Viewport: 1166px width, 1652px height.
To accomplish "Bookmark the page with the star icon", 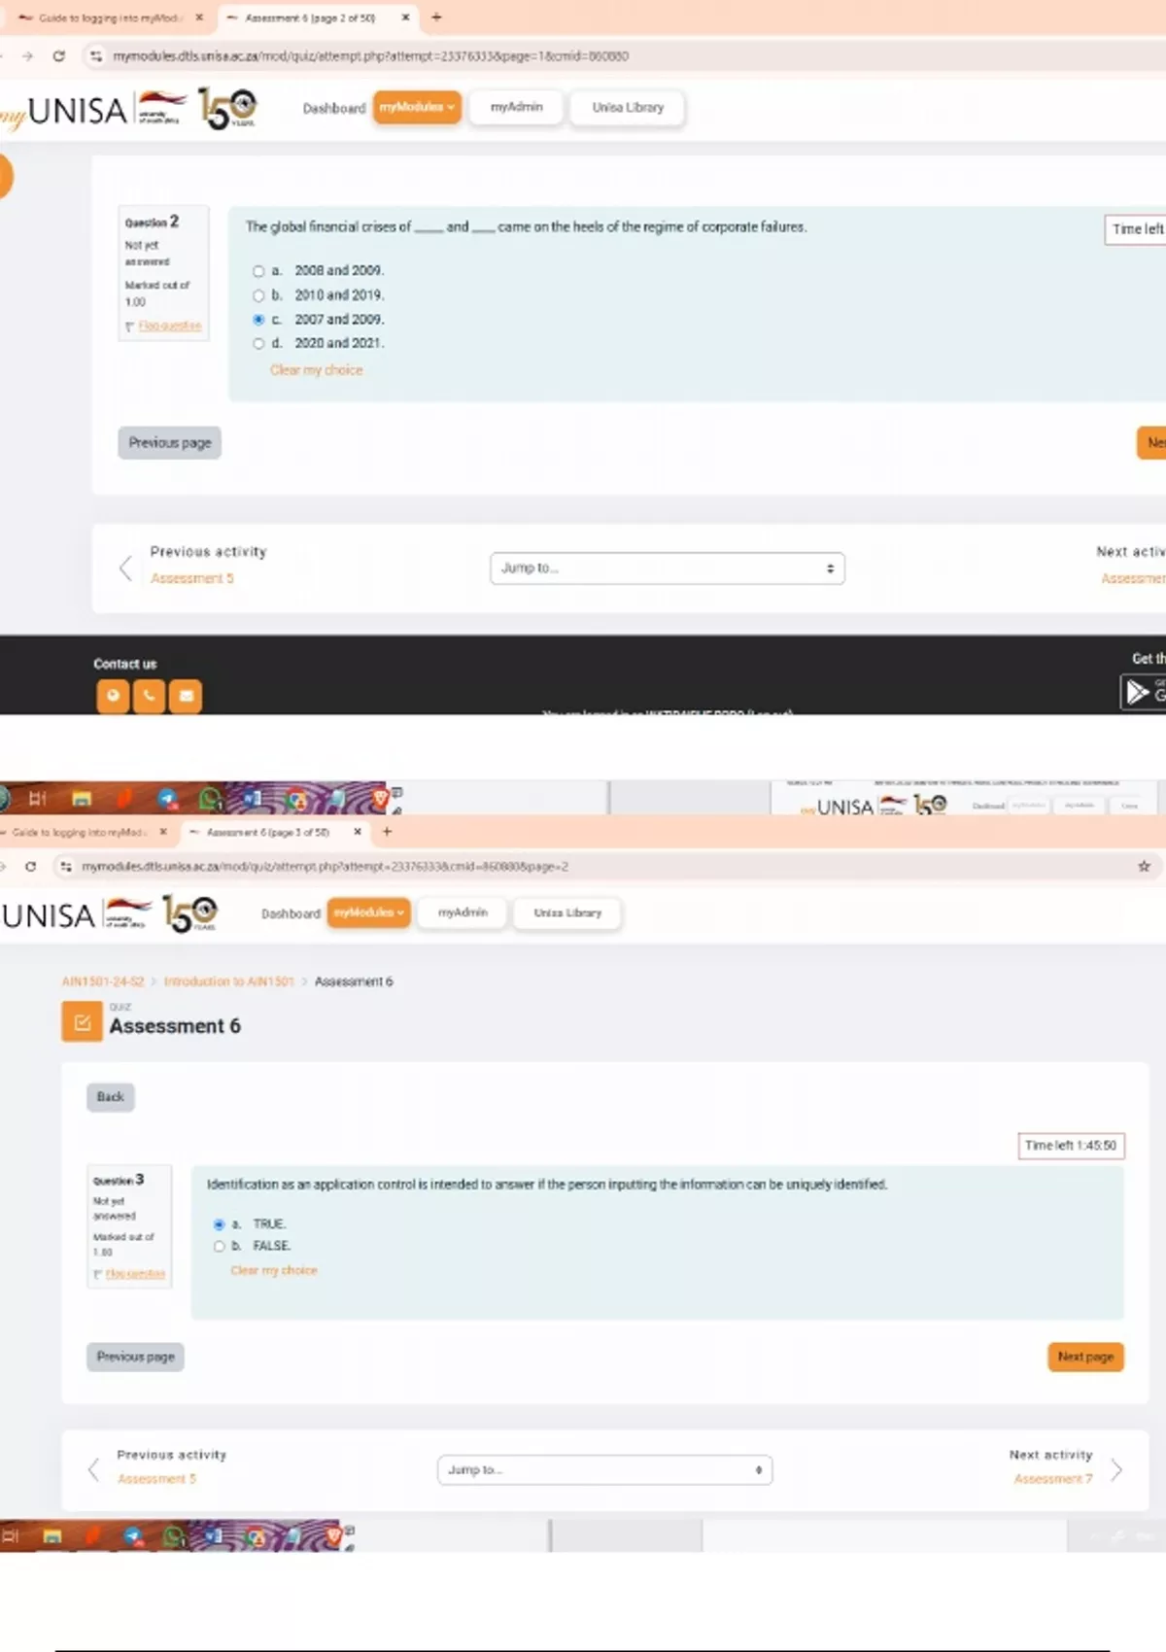I will [x=1144, y=866].
